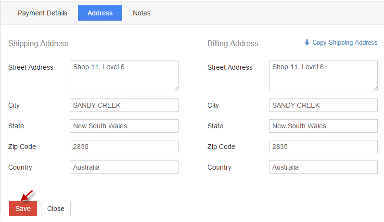
Task: Click the blue down-arrow copy icon
Action: tap(307, 42)
